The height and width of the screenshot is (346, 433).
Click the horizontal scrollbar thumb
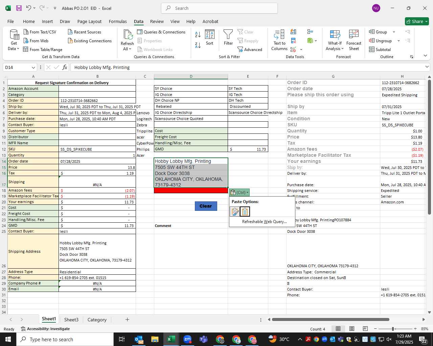coord(331,319)
